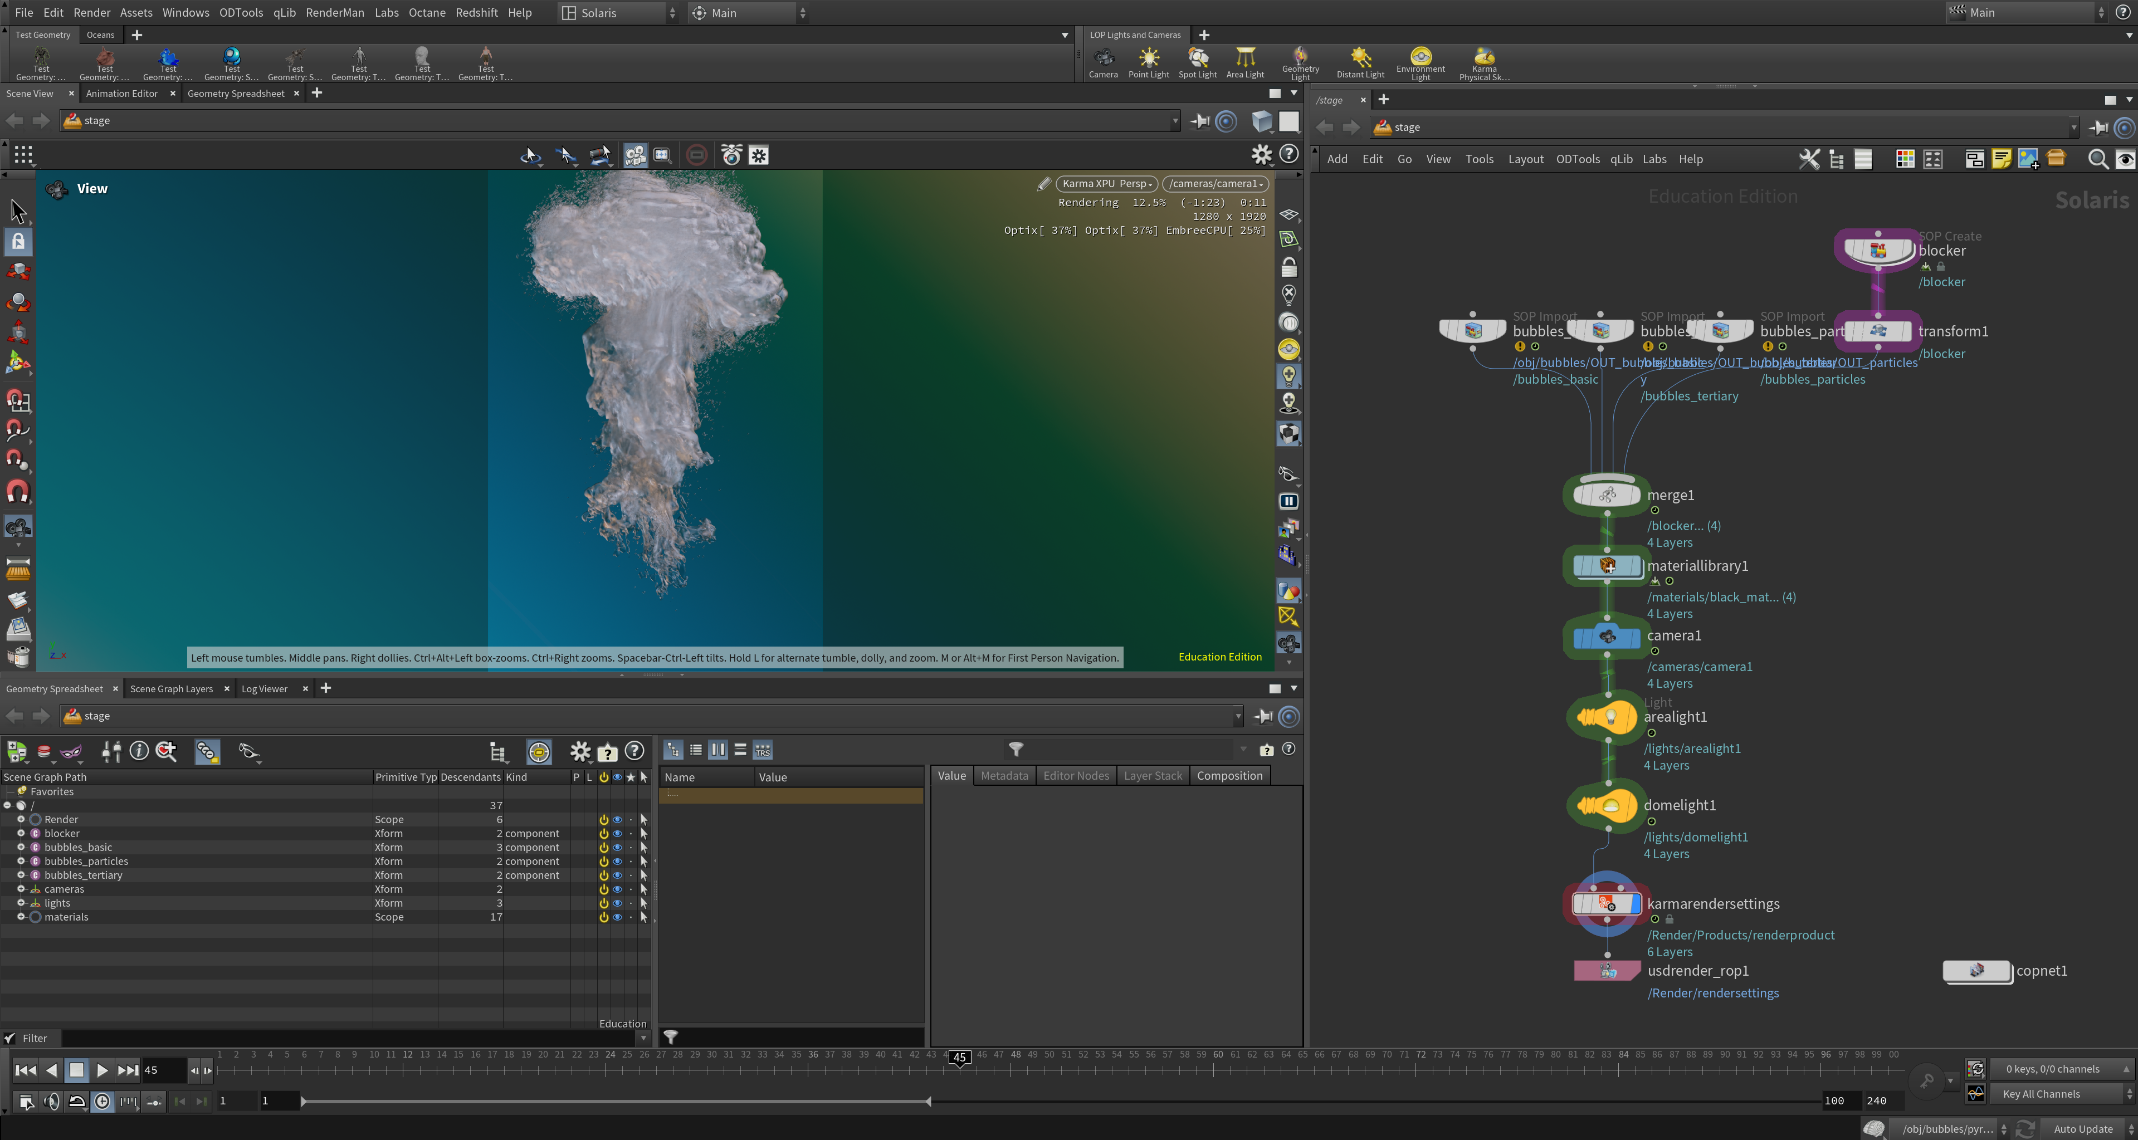The height and width of the screenshot is (1140, 2138).
Task: Toggle visibility eye for blocker prim
Action: pyautogui.click(x=617, y=834)
